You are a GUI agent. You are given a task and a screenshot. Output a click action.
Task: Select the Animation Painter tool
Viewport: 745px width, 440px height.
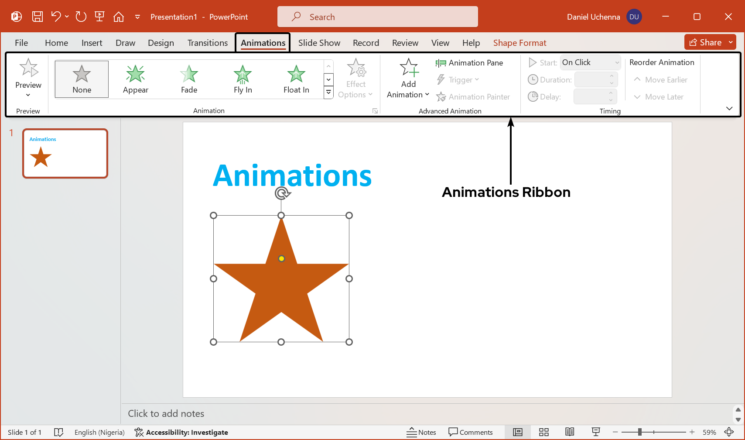tap(474, 96)
